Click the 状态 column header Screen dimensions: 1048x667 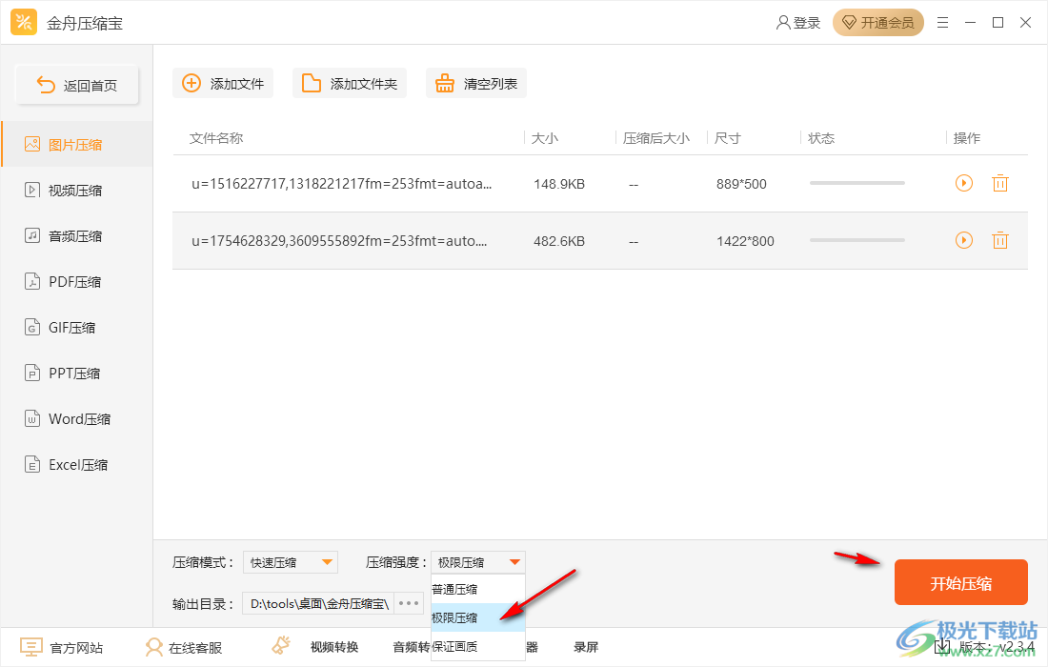[x=820, y=138]
